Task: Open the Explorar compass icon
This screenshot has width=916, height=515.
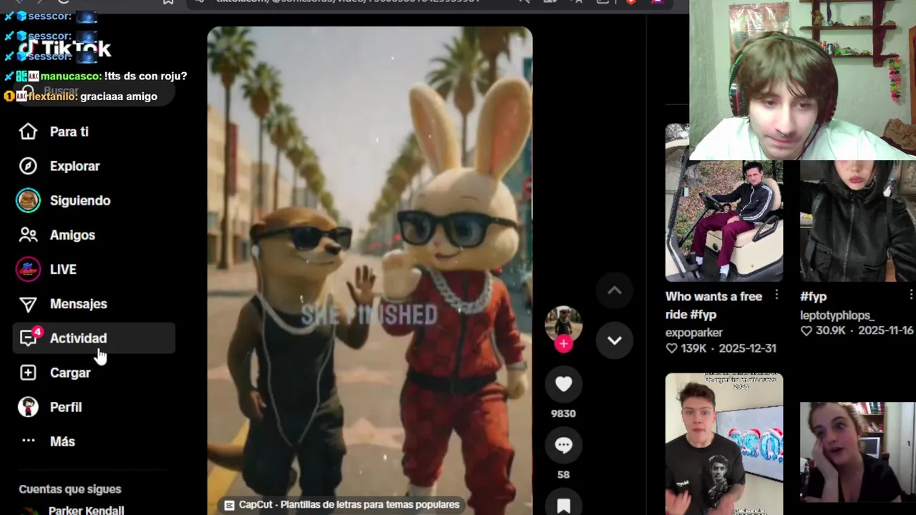Action: [28, 166]
